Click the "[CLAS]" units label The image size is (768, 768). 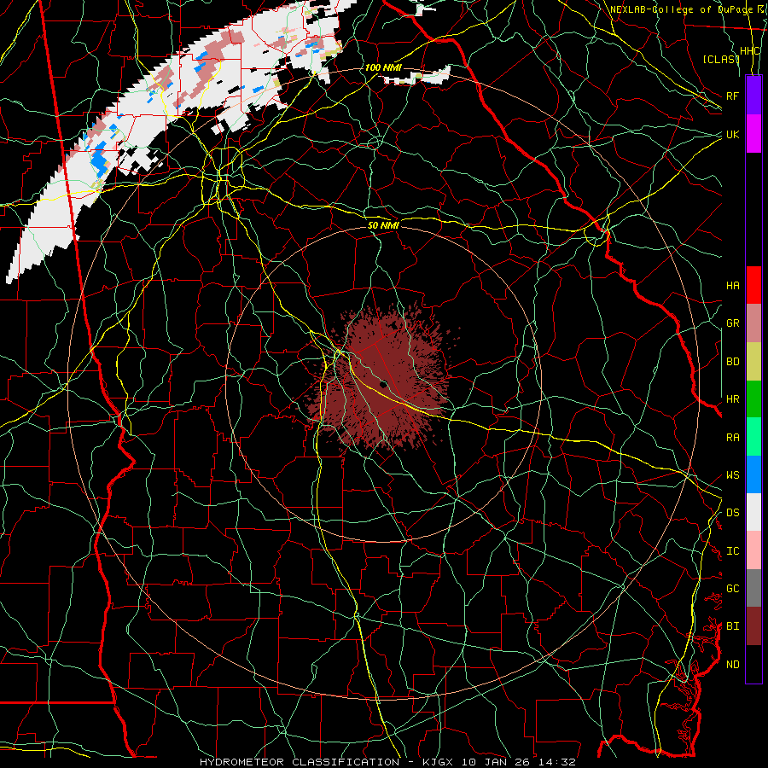tap(720, 59)
